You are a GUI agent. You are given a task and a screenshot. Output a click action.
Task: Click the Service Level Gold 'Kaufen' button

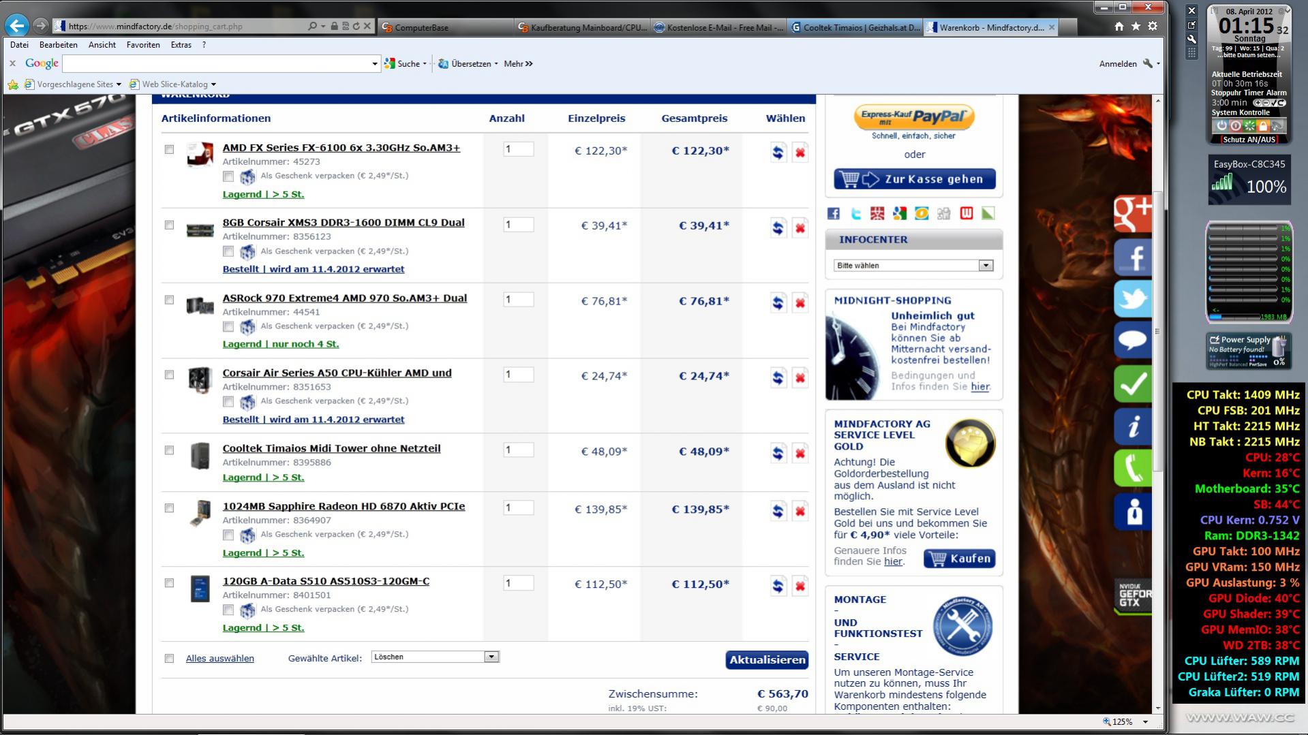[959, 559]
